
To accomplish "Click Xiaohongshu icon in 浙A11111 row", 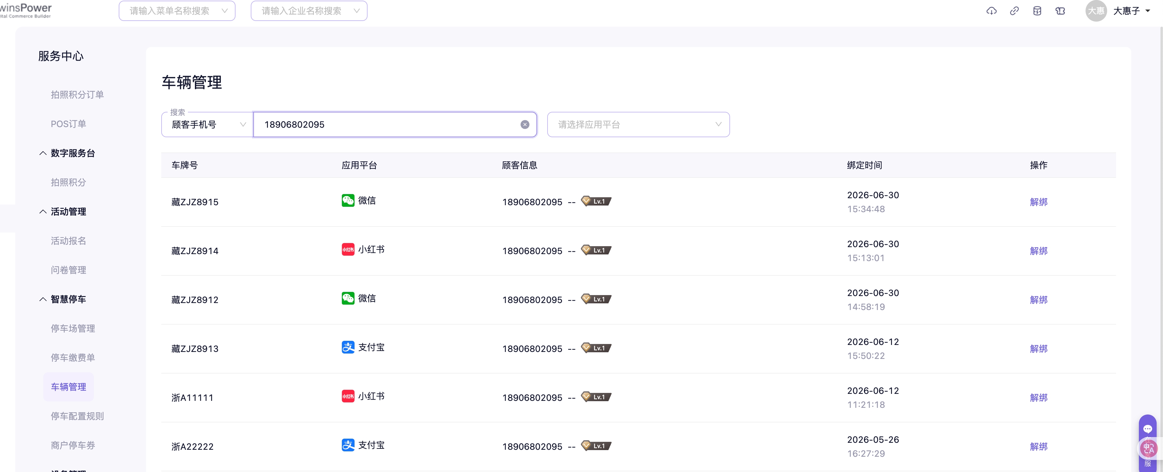I will click(348, 396).
